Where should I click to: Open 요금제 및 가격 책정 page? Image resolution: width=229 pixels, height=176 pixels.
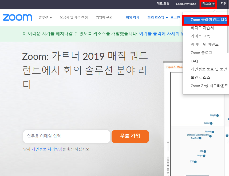(74, 18)
